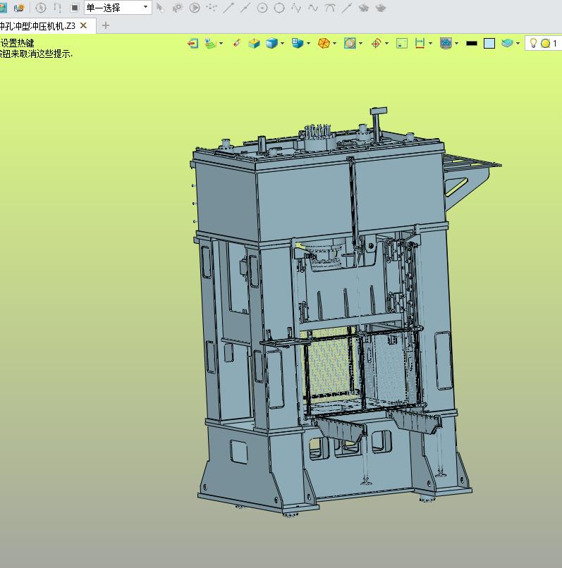
Task: Select the red dimension measure icon
Action: point(420,44)
